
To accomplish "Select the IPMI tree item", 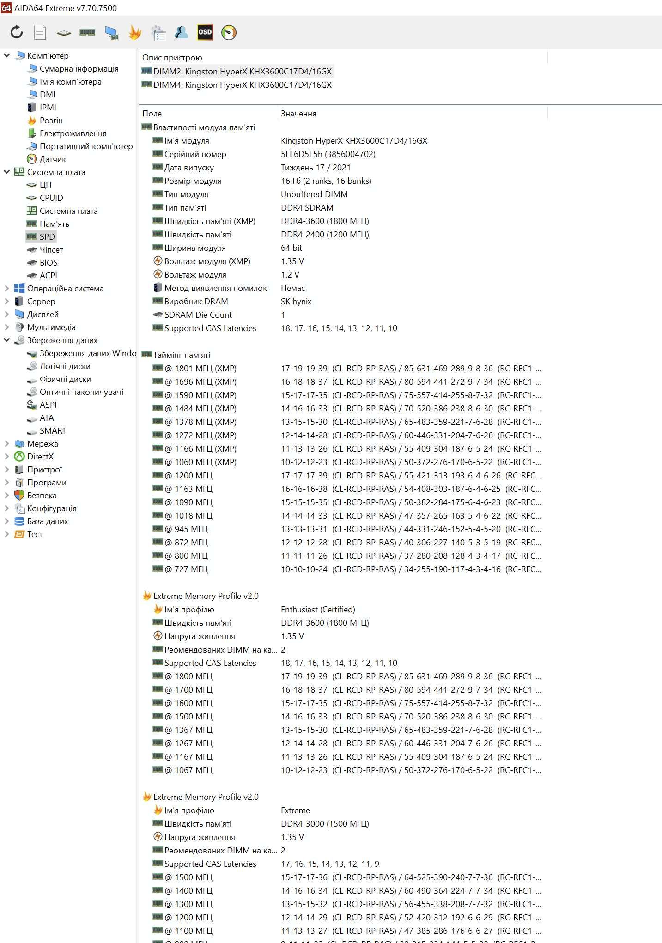I will pyautogui.click(x=48, y=107).
